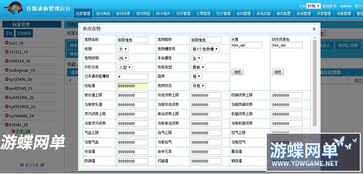Click the 添加 button in sidebar
363x174 pixels.
pyautogui.click(x=9, y=33)
